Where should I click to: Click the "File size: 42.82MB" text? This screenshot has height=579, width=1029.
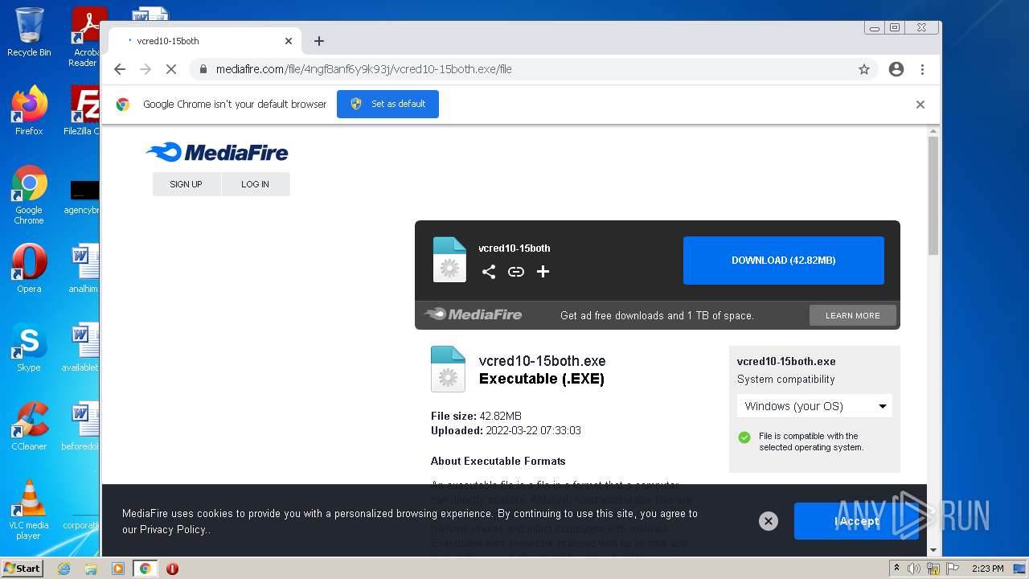coord(476,416)
